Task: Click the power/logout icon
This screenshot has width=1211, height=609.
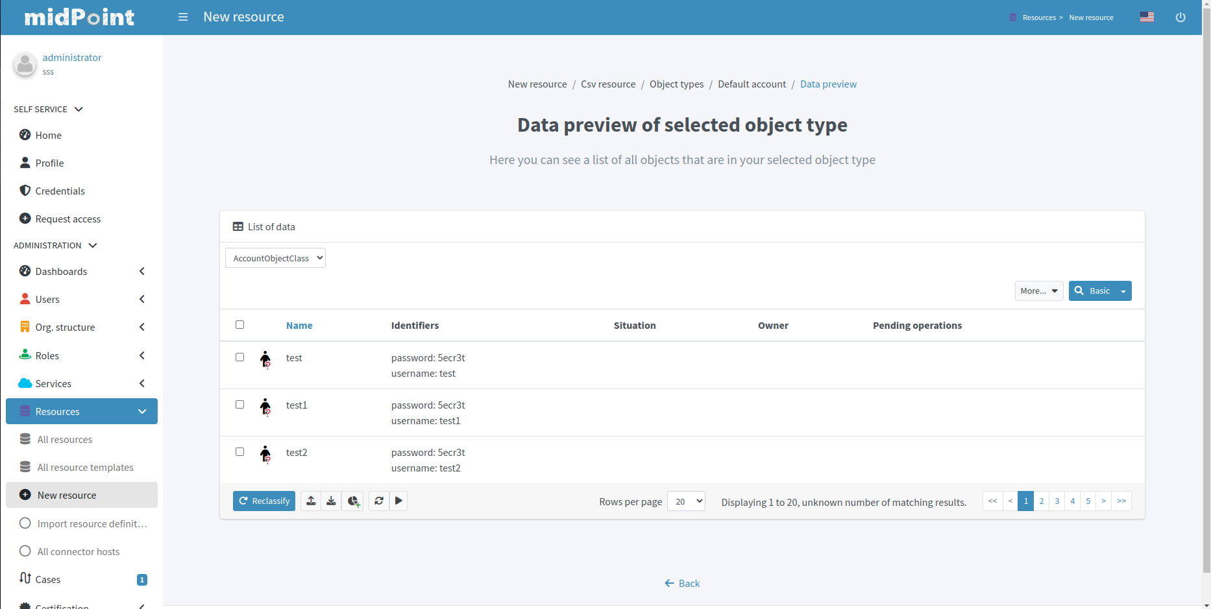Action: coord(1180,17)
